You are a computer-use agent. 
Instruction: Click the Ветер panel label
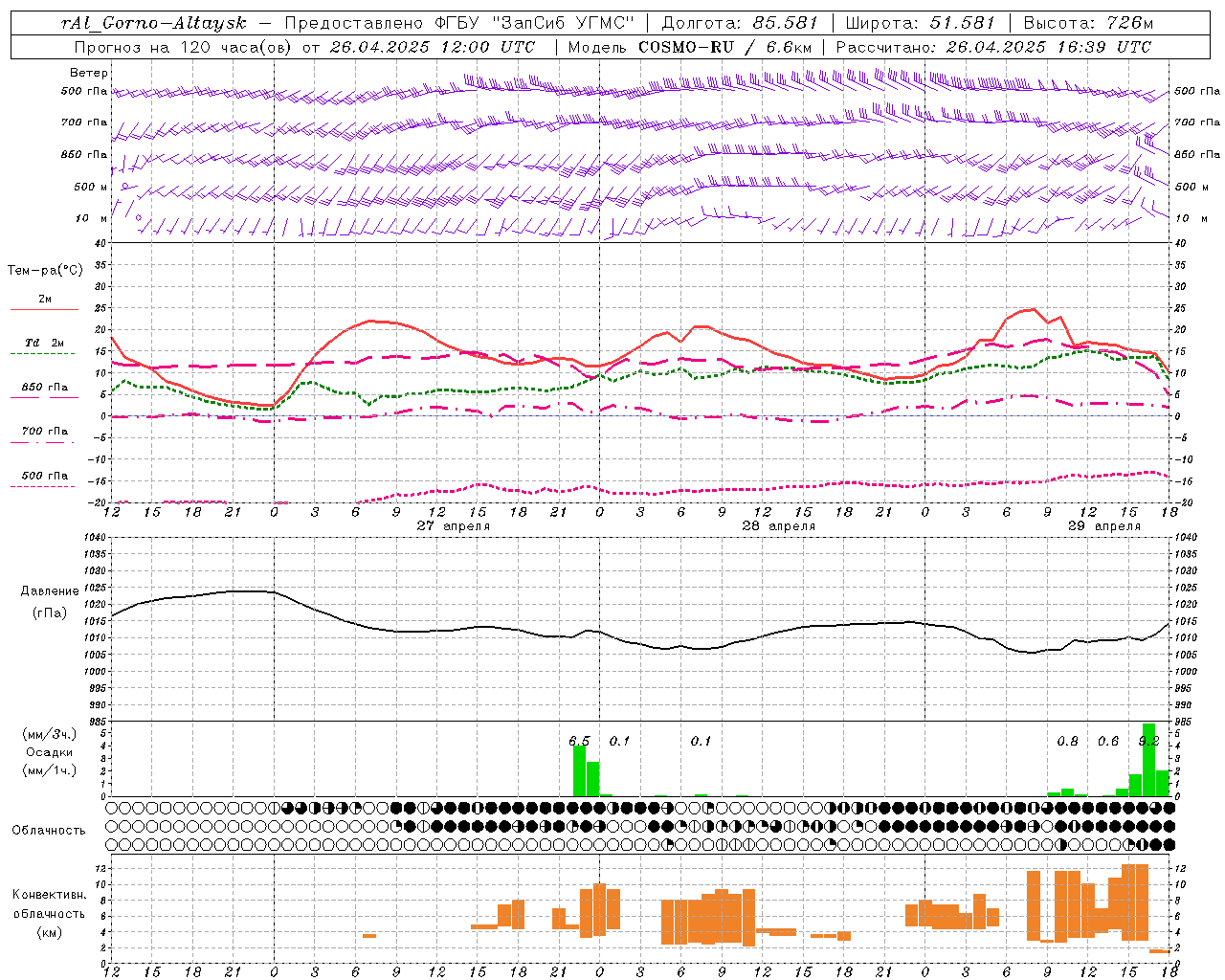pos(89,73)
